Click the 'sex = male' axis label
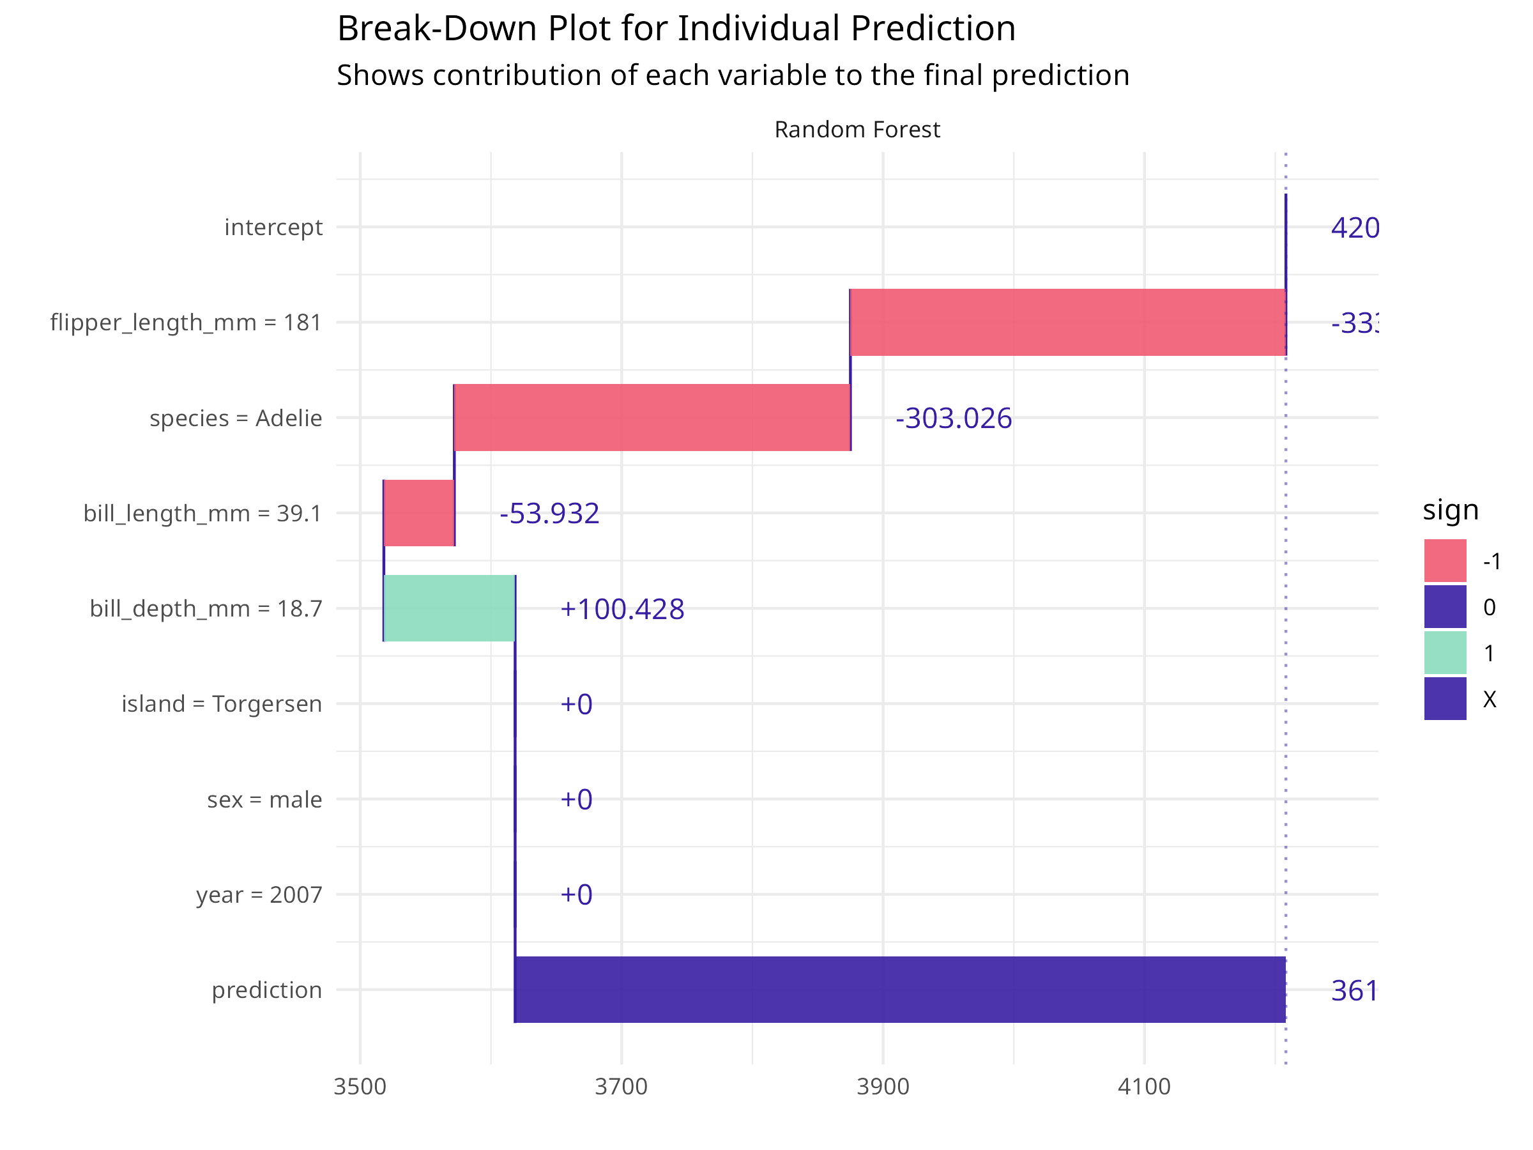 264,799
